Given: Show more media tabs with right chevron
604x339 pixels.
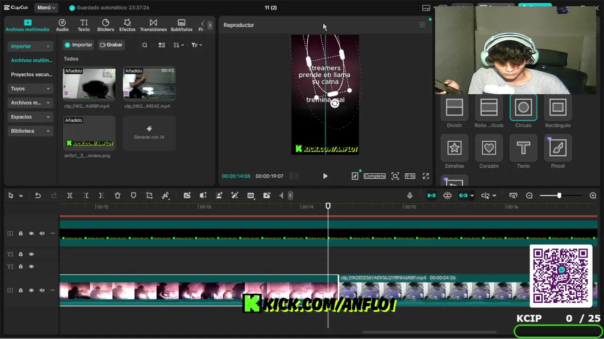Looking at the screenshot, I should 210,25.
